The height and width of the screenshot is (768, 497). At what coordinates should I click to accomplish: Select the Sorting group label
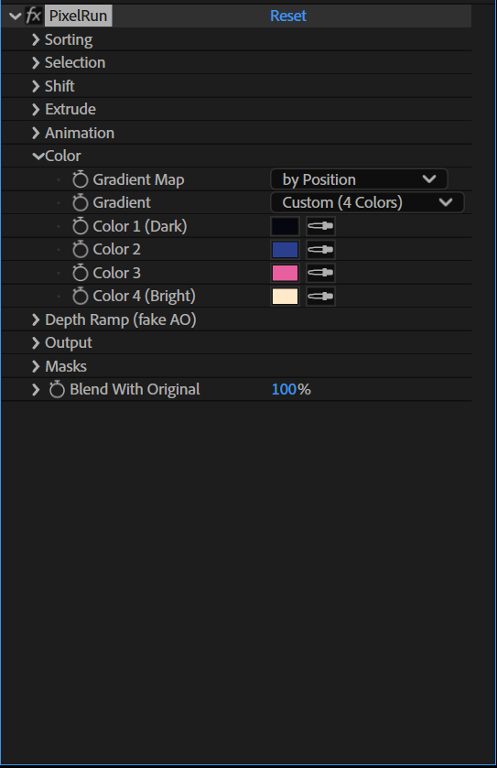(69, 39)
